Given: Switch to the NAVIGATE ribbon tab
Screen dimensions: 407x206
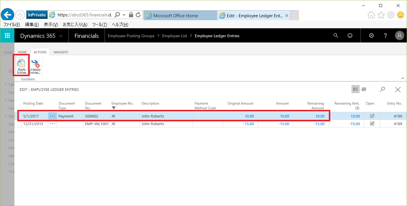Looking at the screenshot, I should tap(61, 52).
